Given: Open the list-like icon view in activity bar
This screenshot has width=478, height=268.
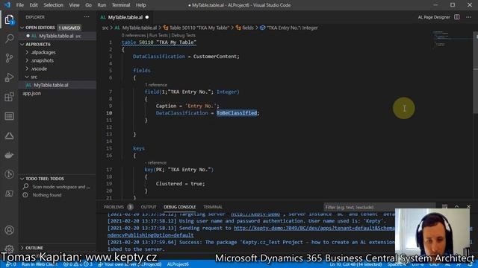Looking at the screenshot, I should pos(9,116).
